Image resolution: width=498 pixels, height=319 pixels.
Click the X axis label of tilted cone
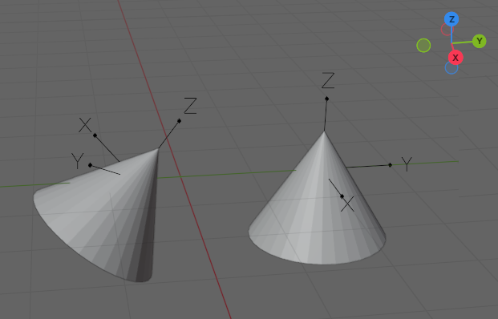click(x=85, y=125)
